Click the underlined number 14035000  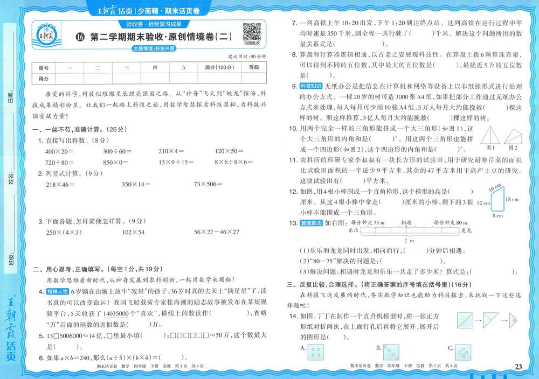tap(115, 313)
